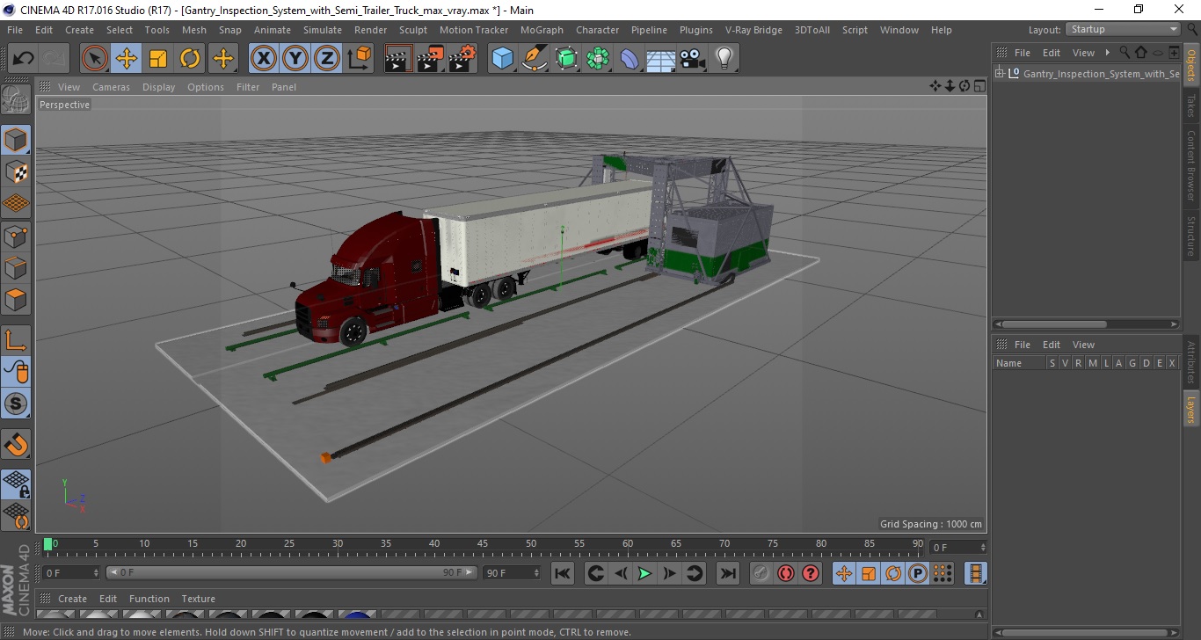The image size is (1201, 640).
Task: Activate the Move tool
Action: pos(127,59)
